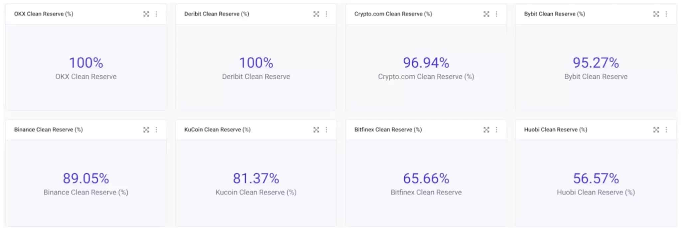Open KuCoin Clean Reserve options menu
The width and height of the screenshot is (681, 231).
point(327,130)
